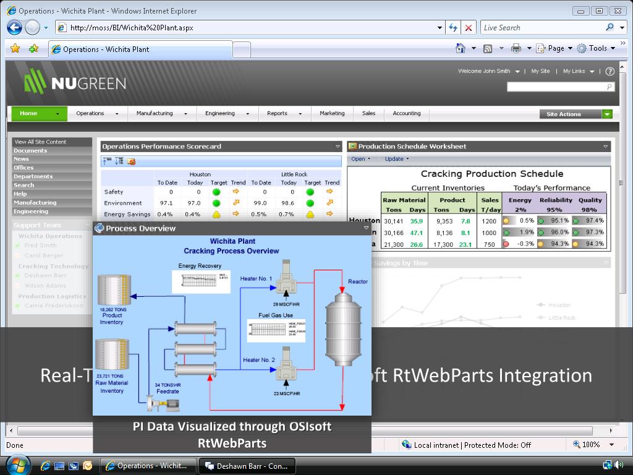Image resolution: width=633 pixels, height=475 pixels.
Task: Open the Departments sidebar link
Action: point(33,176)
